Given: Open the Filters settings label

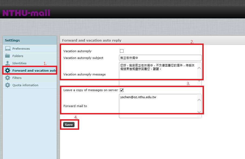Looking at the screenshot, I should [17, 78].
